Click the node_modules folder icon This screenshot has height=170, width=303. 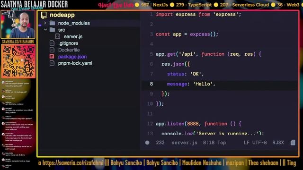[x=53, y=23]
